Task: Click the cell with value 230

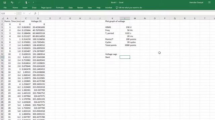Action: pos(125,27)
